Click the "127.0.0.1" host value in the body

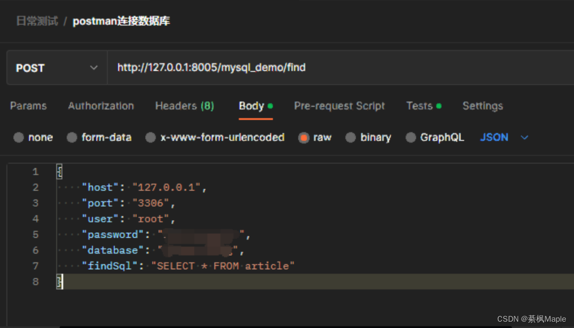[166, 187]
